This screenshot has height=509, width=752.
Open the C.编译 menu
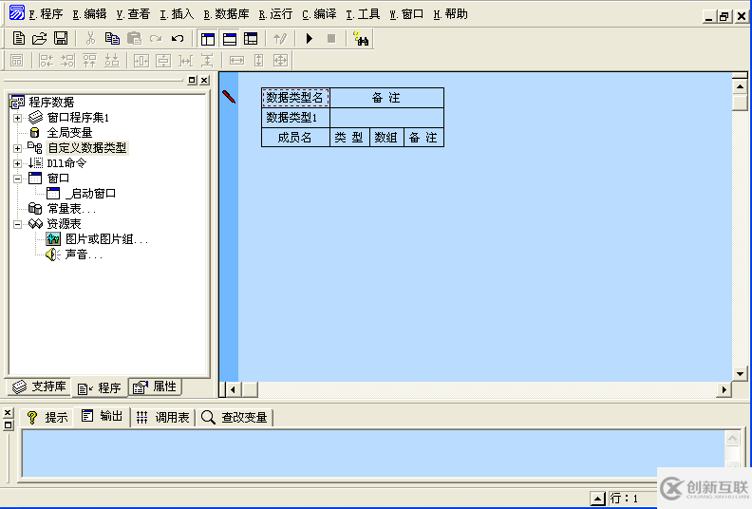[319, 14]
